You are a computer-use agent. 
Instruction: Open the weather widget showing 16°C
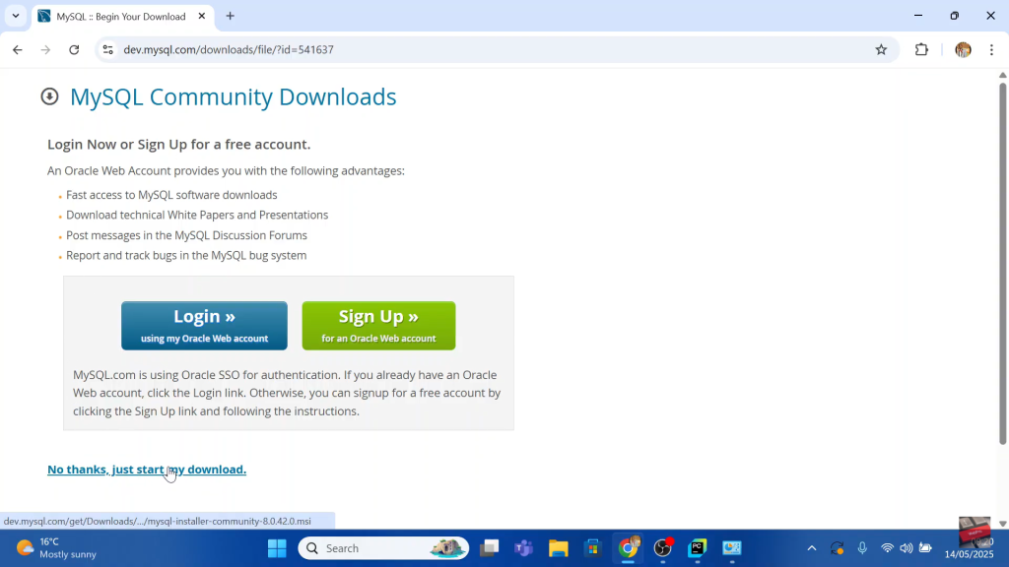tap(56, 548)
